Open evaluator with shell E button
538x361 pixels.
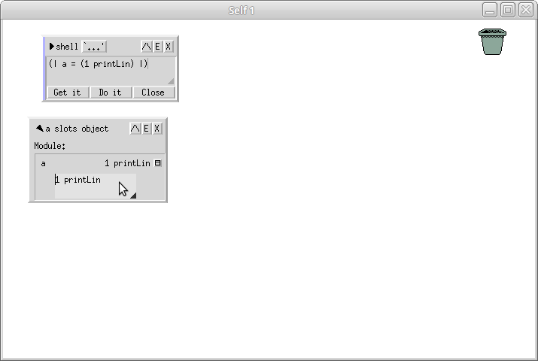[x=157, y=47]
